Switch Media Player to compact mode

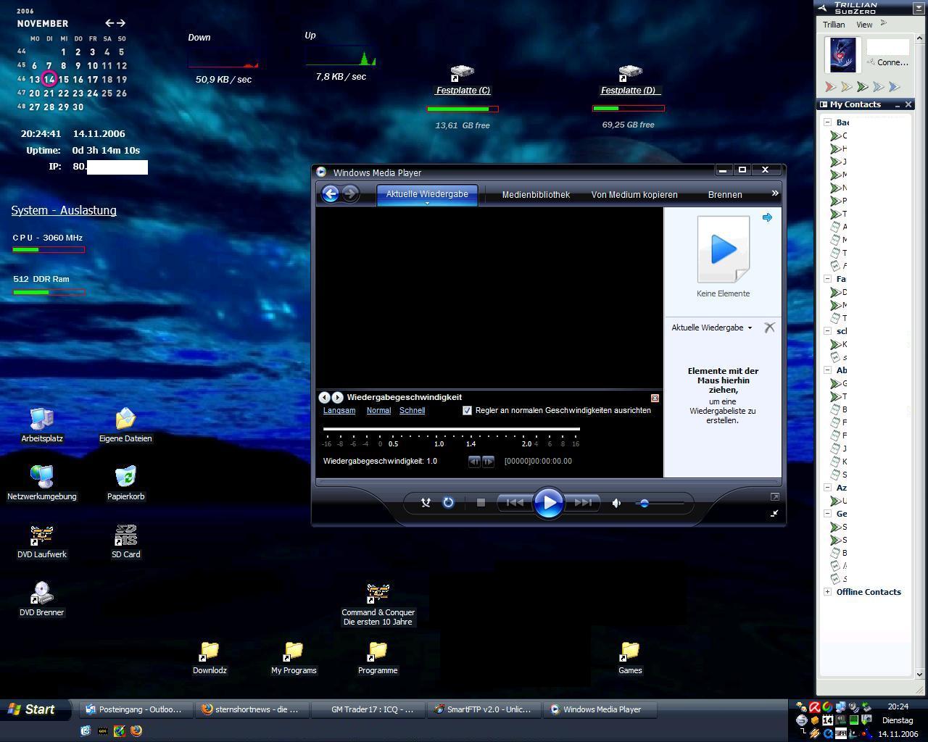(774, 513)
